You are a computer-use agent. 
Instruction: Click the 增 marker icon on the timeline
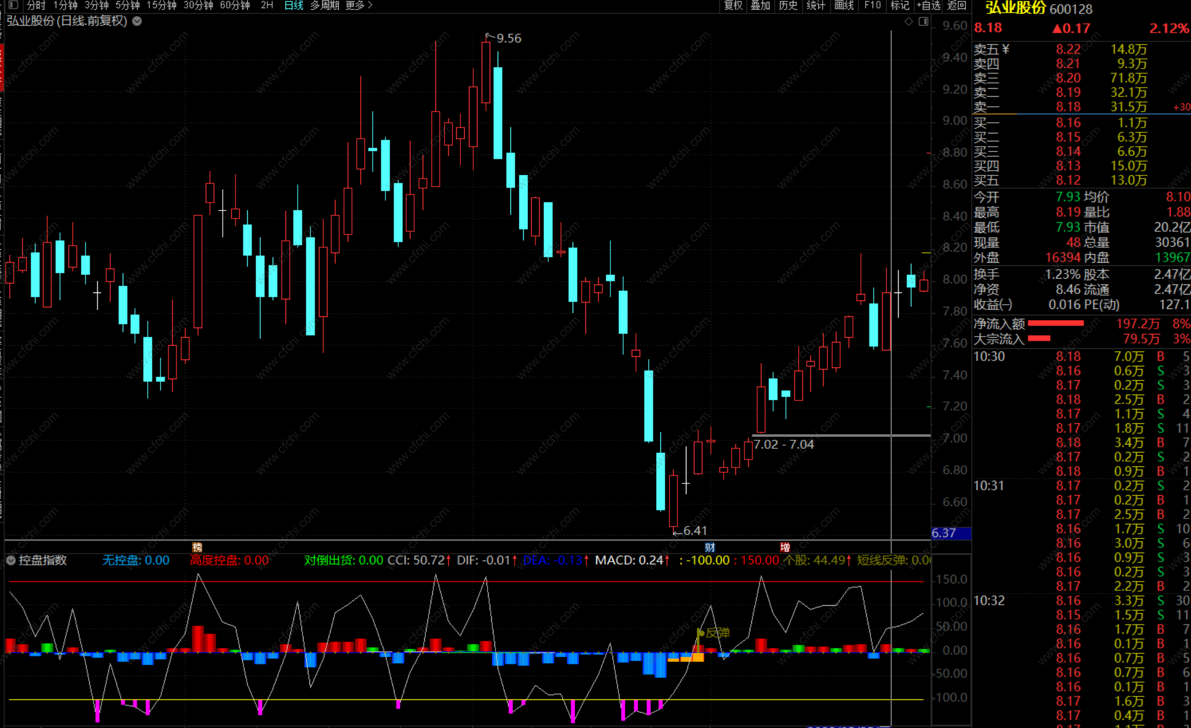pos(785,547)
